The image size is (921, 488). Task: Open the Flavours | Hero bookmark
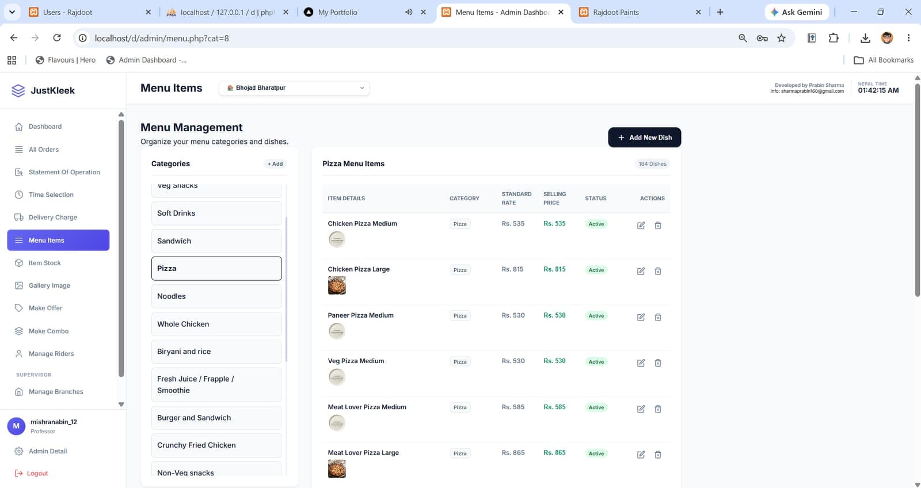(66, 60)
